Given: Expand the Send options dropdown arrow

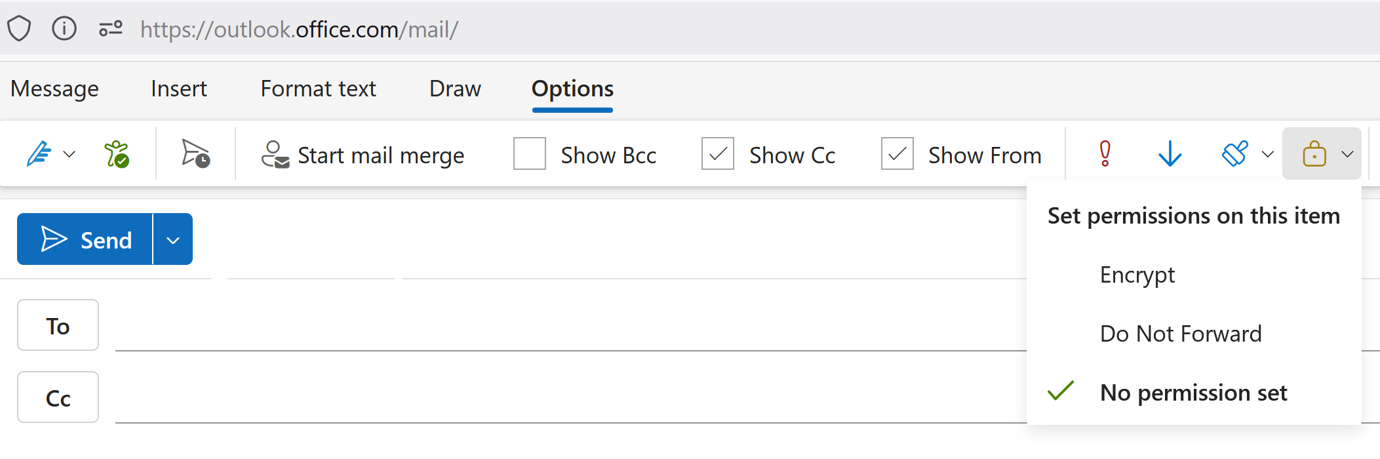Looking at the screenshot, I should coord(173,240).
